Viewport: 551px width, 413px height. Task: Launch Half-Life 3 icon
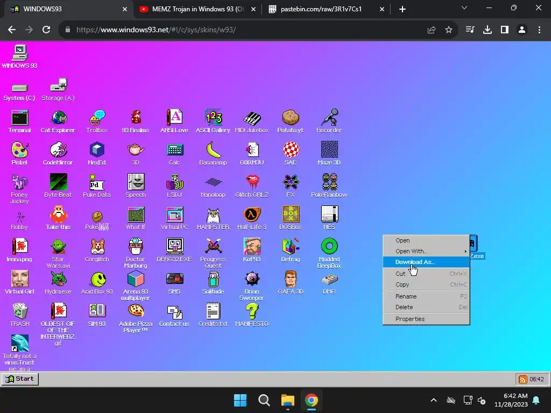point(252,218)
